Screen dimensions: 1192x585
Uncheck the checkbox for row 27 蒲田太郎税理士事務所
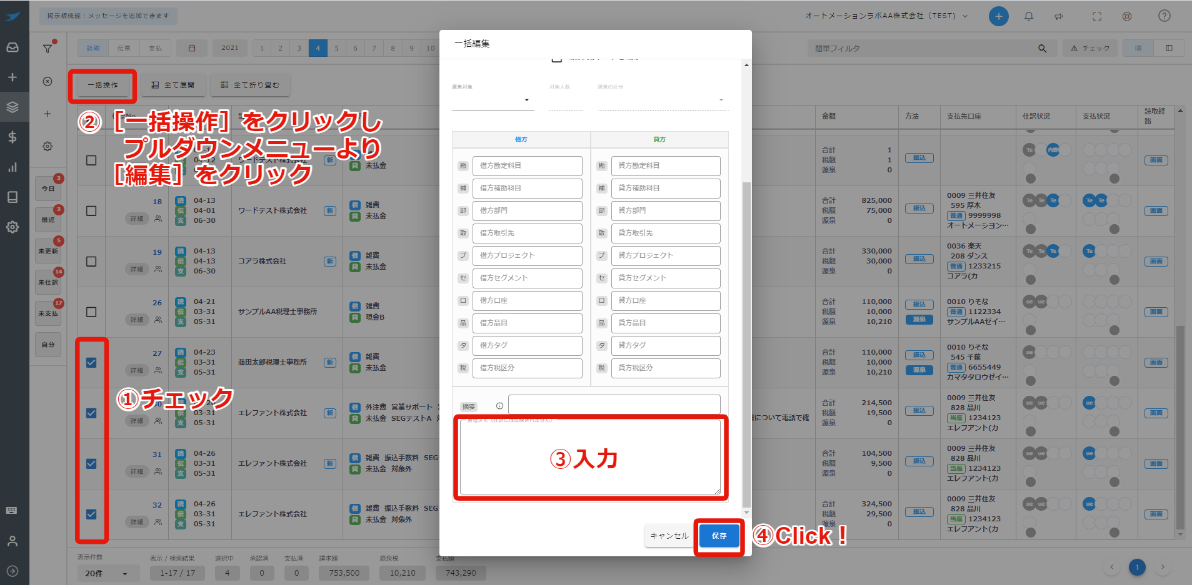click(91, 363)
